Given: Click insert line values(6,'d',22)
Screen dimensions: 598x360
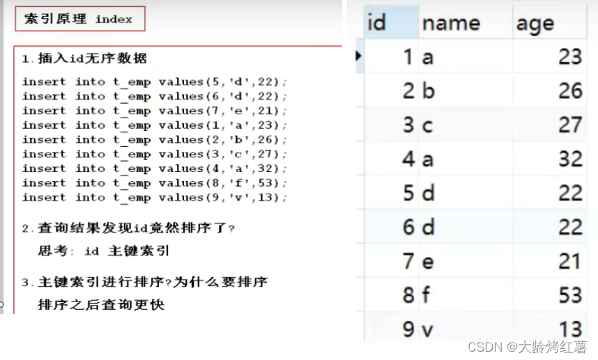Looking at the screenshot, I should [154, 96].
